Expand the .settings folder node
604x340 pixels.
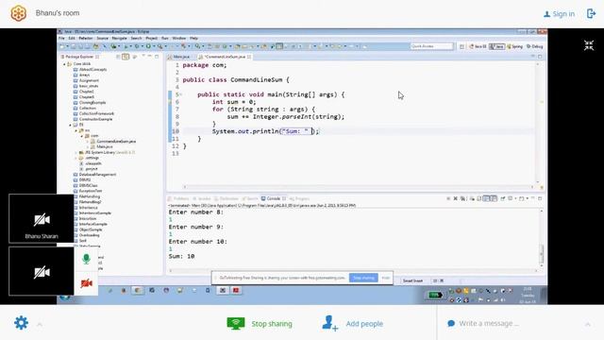pyautogui.click(x=76, y=158)
